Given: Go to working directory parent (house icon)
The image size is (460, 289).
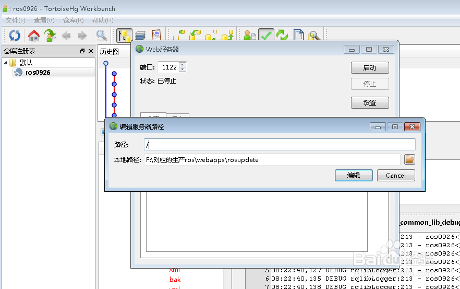Looking at the screenshot, I should coord(34,36).
